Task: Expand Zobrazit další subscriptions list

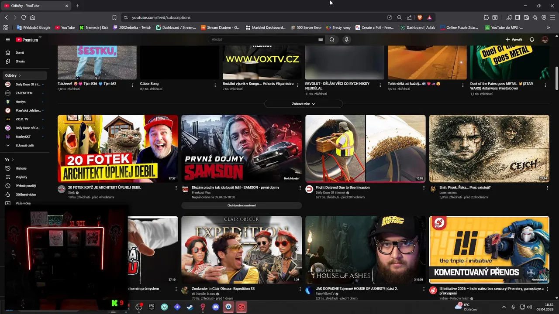Action: [x=24, y=145]
